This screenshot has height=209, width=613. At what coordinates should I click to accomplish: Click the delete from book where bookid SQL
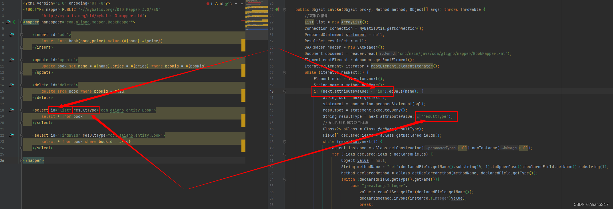(x=84, y=91)
